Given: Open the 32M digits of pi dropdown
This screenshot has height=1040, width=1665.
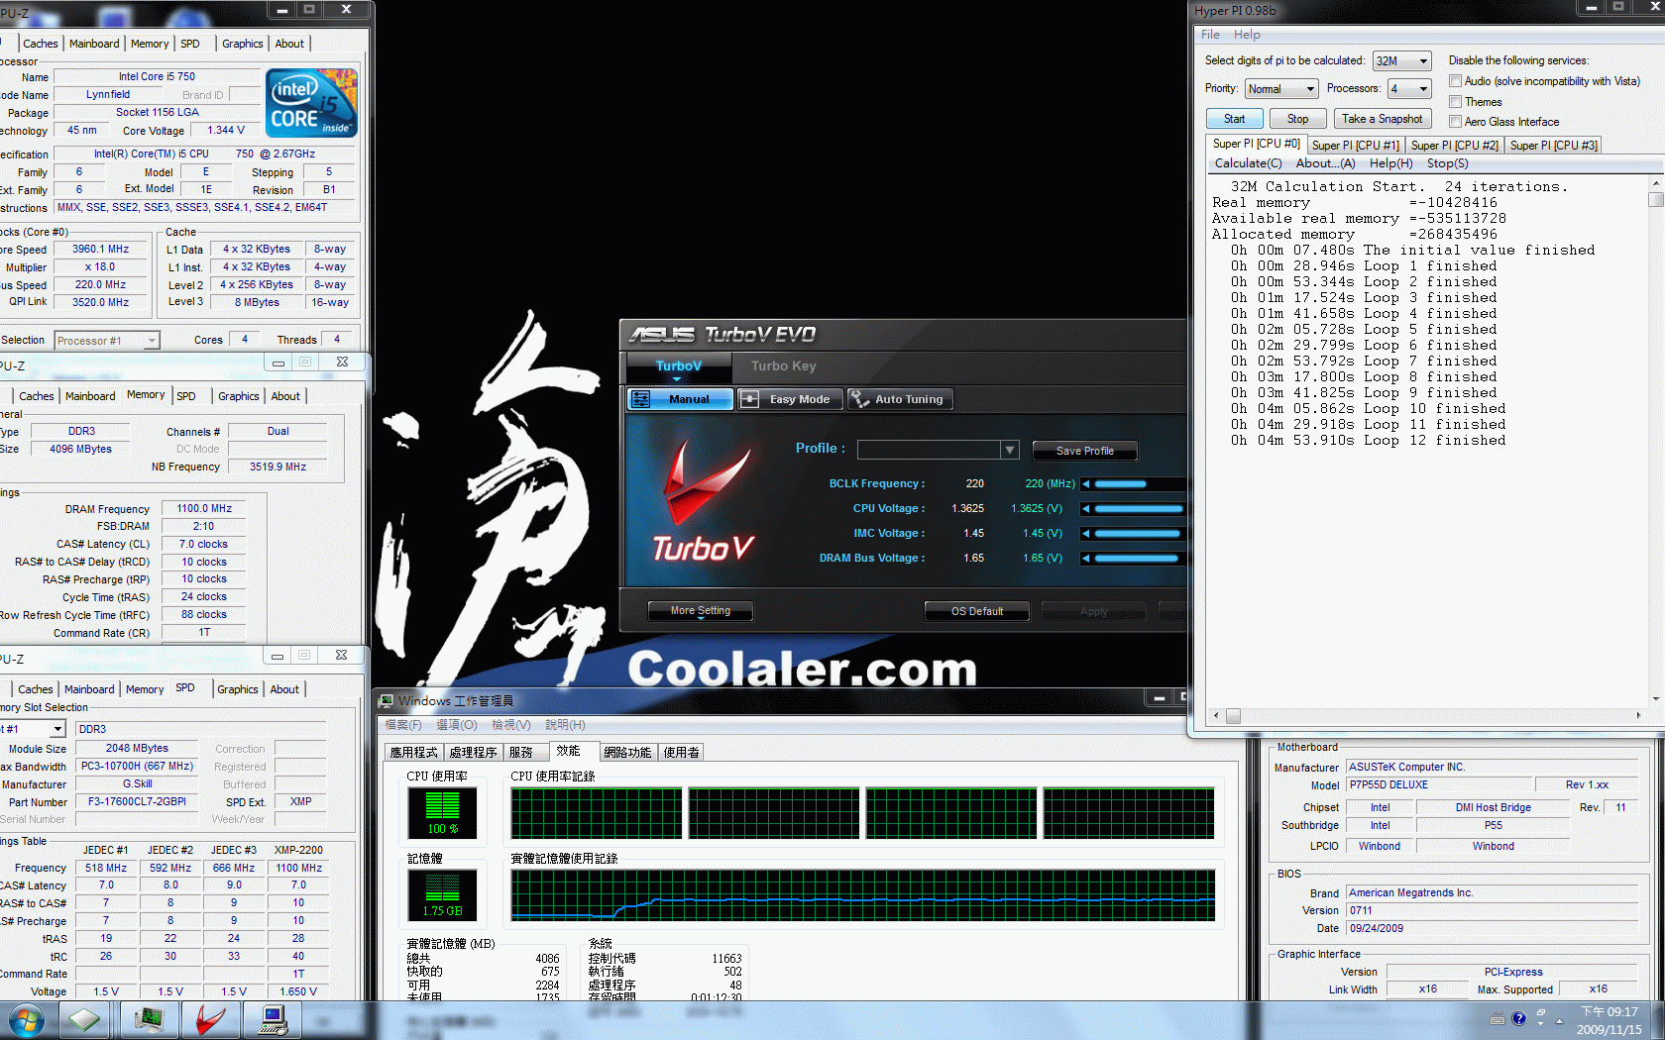Looking at the screenshot, I should (1402, 61).
